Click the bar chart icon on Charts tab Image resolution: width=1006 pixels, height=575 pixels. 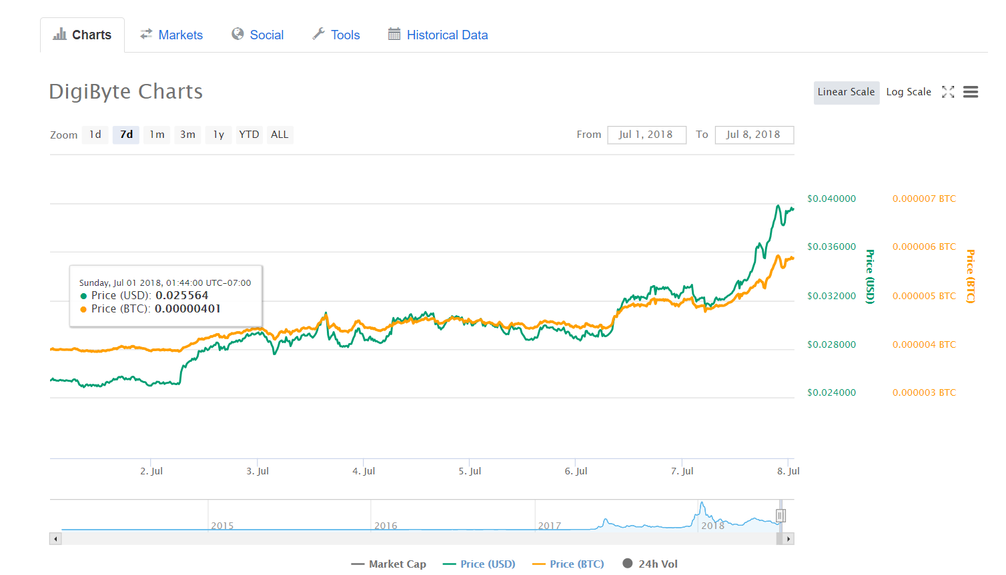[x=60, y=34]
